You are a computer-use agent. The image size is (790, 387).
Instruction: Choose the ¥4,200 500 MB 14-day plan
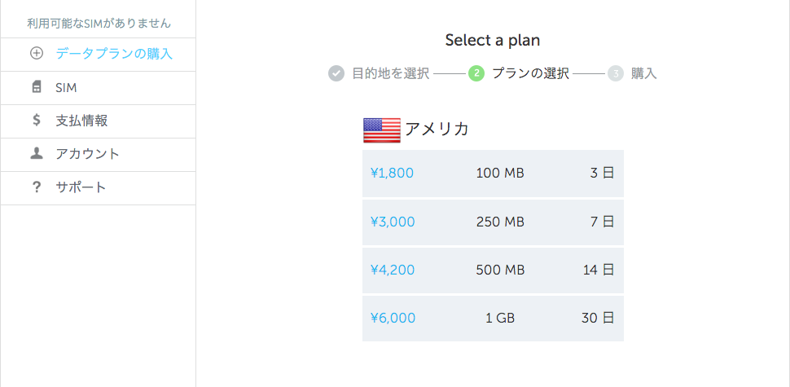coord(493,270)
